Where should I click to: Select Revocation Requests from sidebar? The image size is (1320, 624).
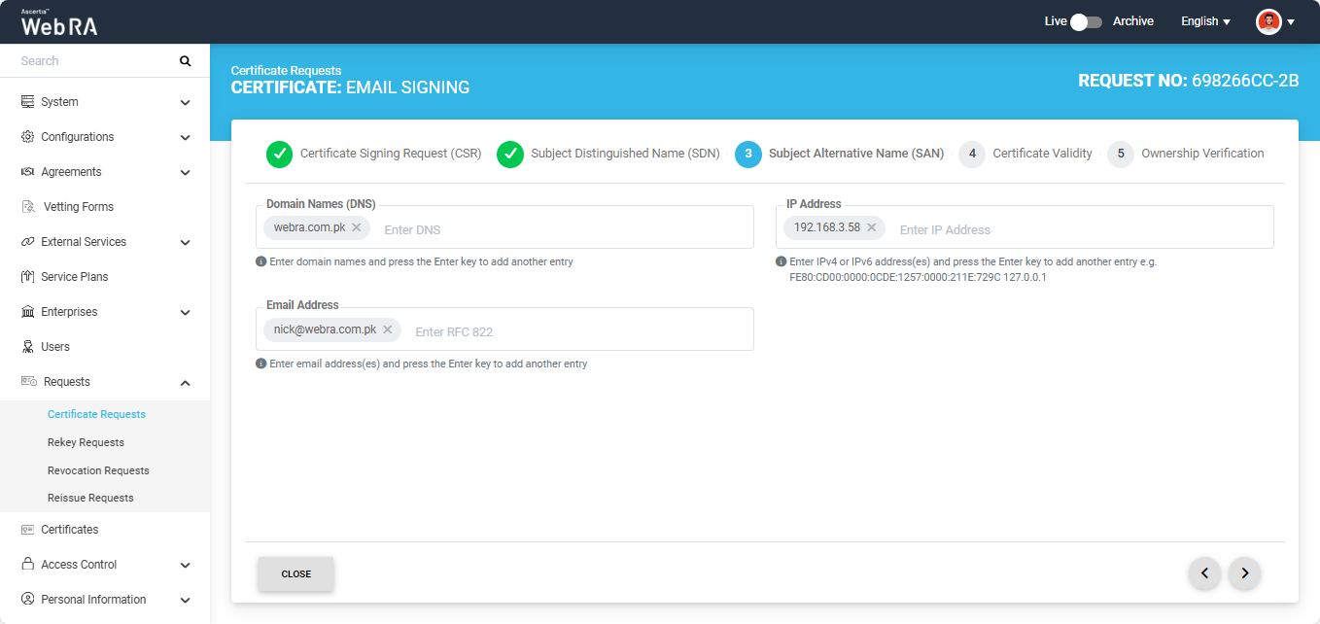[98, 470]
